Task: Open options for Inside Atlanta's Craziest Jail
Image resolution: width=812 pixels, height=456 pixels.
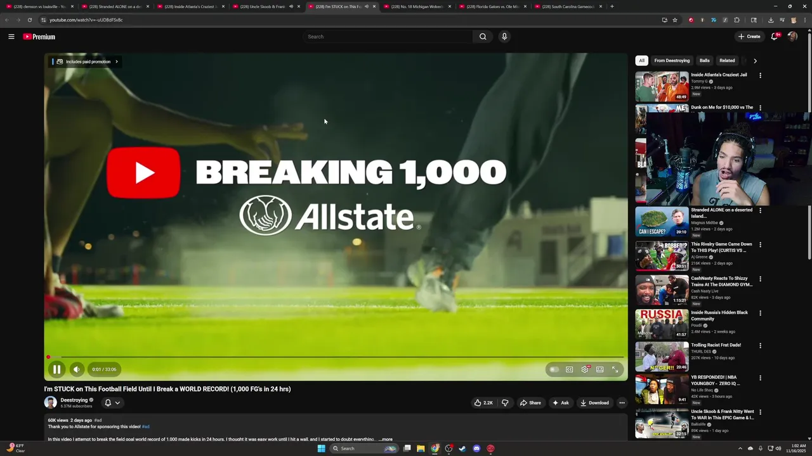Action: tap(760, 75)
